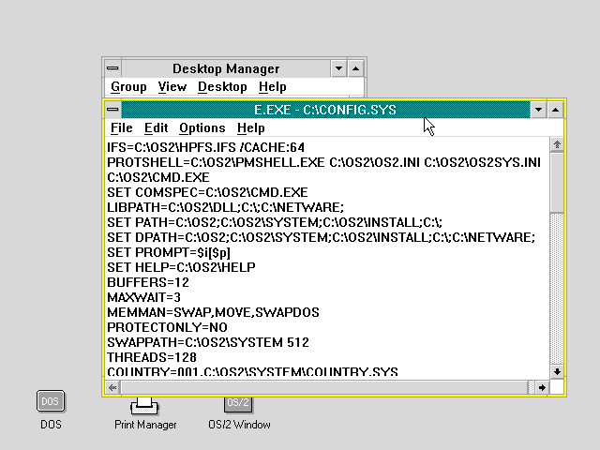Click the COUNTRY=001 line
The height and width of the screenshot is (450, 600).
pyautogui.click(x=252, y=371)
